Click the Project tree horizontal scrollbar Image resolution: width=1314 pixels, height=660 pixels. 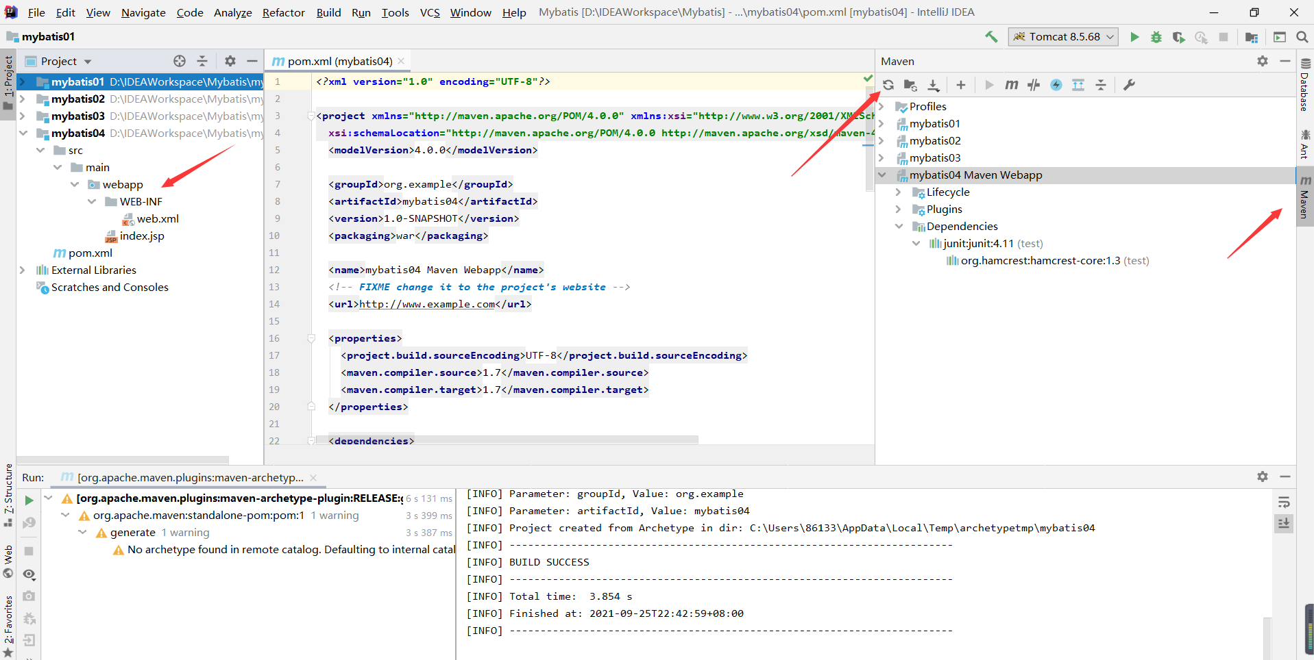[123, 460]
